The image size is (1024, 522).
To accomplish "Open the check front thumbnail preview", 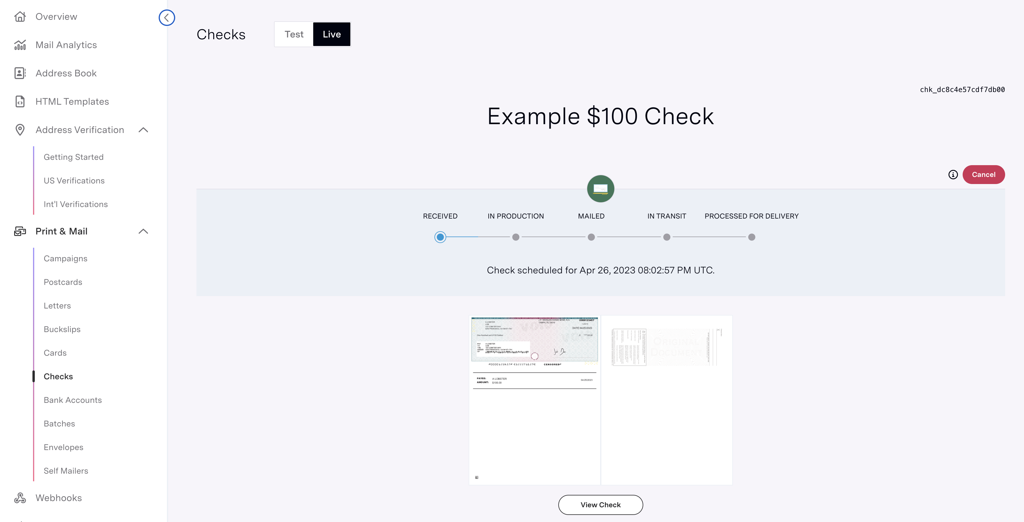I will [x=534, y=400].
